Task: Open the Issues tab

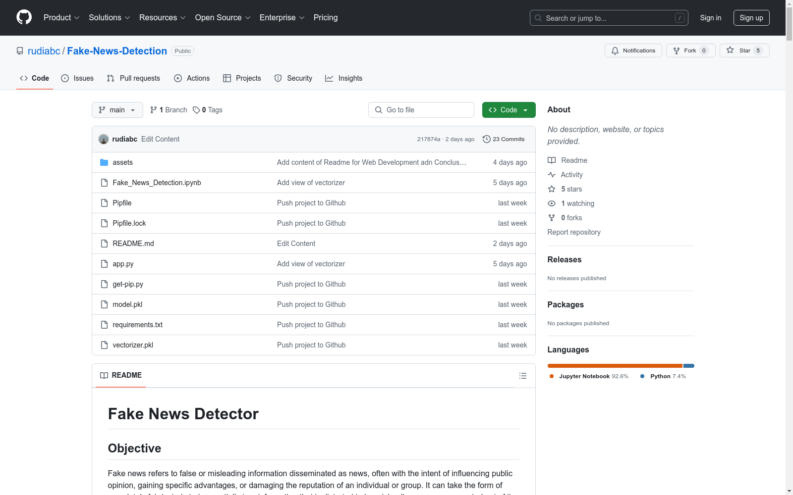Action: click(77, 78)
